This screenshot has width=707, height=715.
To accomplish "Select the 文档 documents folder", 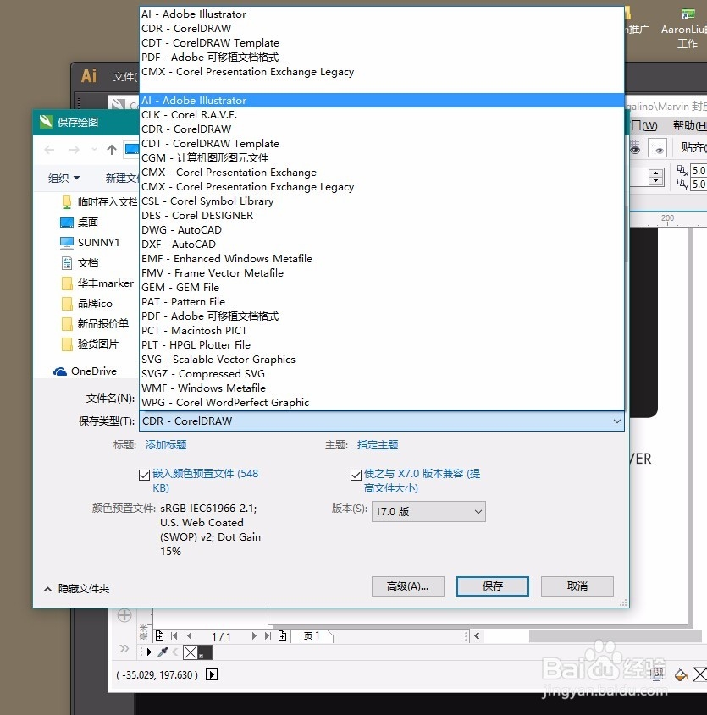I will click(80, 262).
